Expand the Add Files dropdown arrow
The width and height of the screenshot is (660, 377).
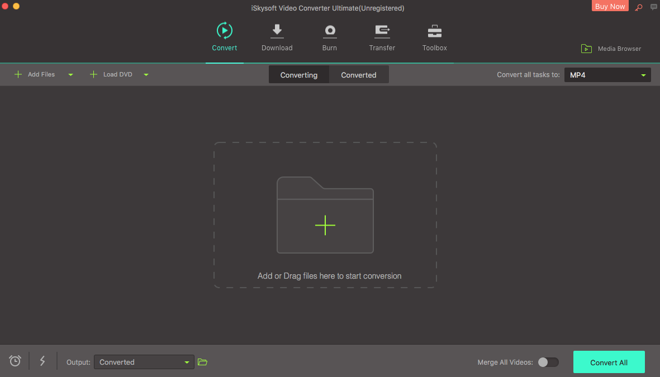pos(71,75)
